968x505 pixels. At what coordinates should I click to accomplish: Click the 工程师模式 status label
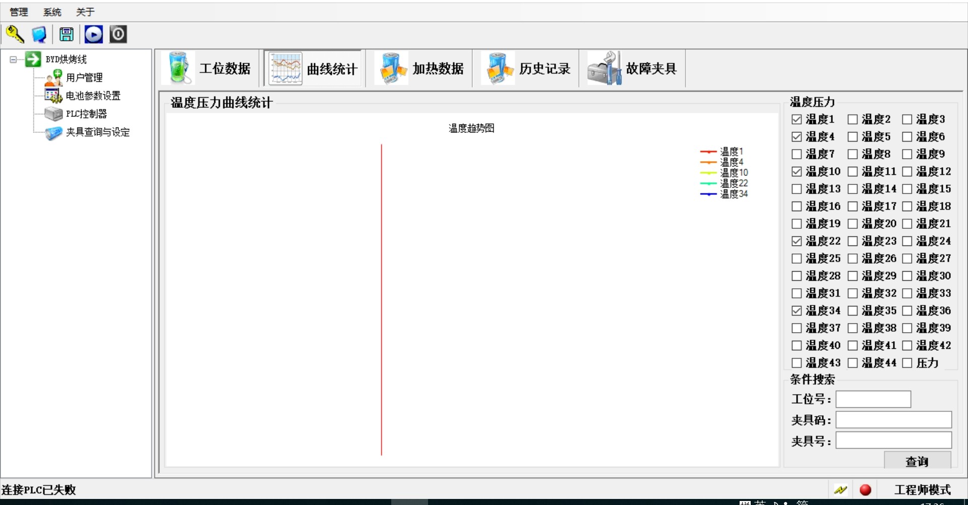coord(923,490)
